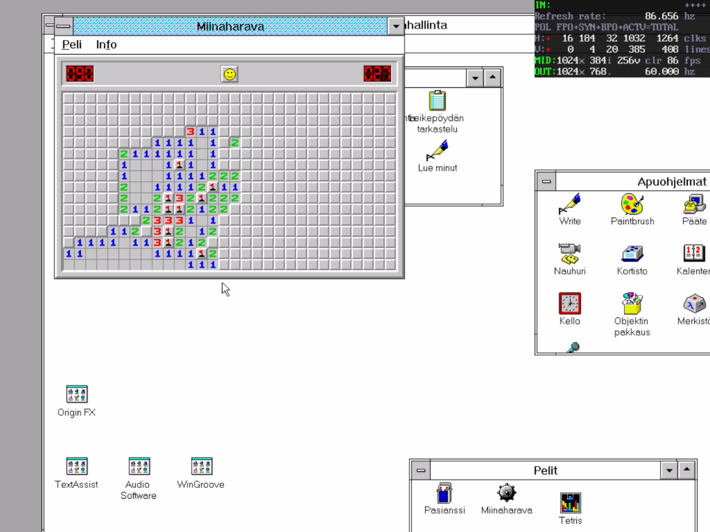
Task: Select the Write program icon
Action: pos(570,204)
